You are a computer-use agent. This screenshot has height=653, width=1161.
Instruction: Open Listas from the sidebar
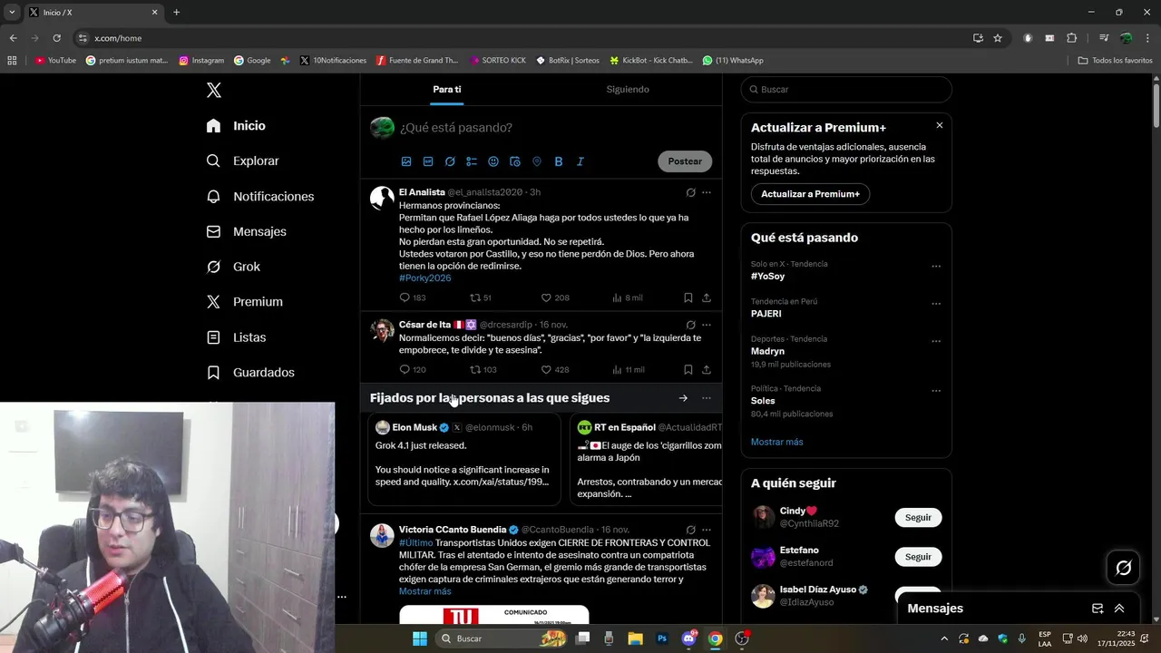[x=236, y=337]
